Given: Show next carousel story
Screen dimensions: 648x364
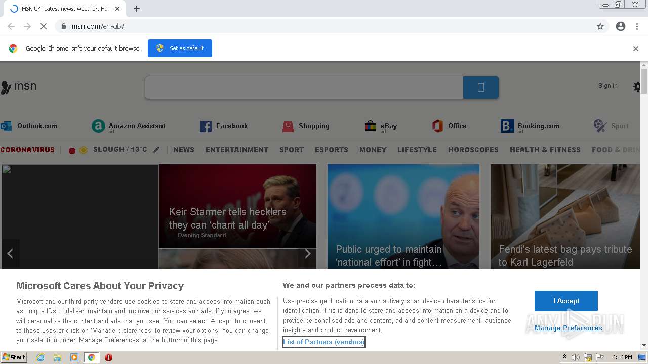Looking at the screenshot, I should click(x=307, y=253).
